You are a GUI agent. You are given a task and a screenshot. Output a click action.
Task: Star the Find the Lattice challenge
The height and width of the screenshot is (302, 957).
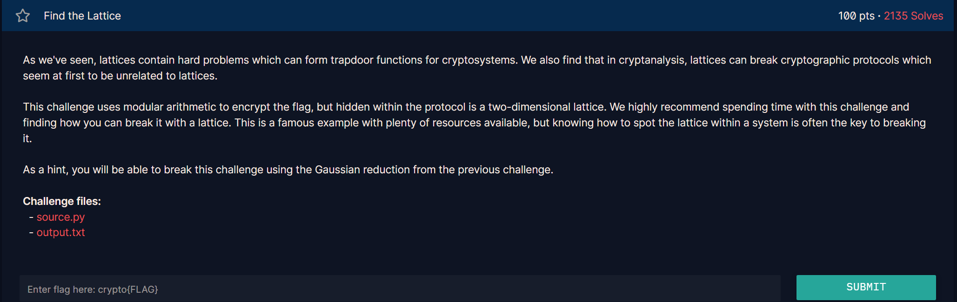point(23,16)
